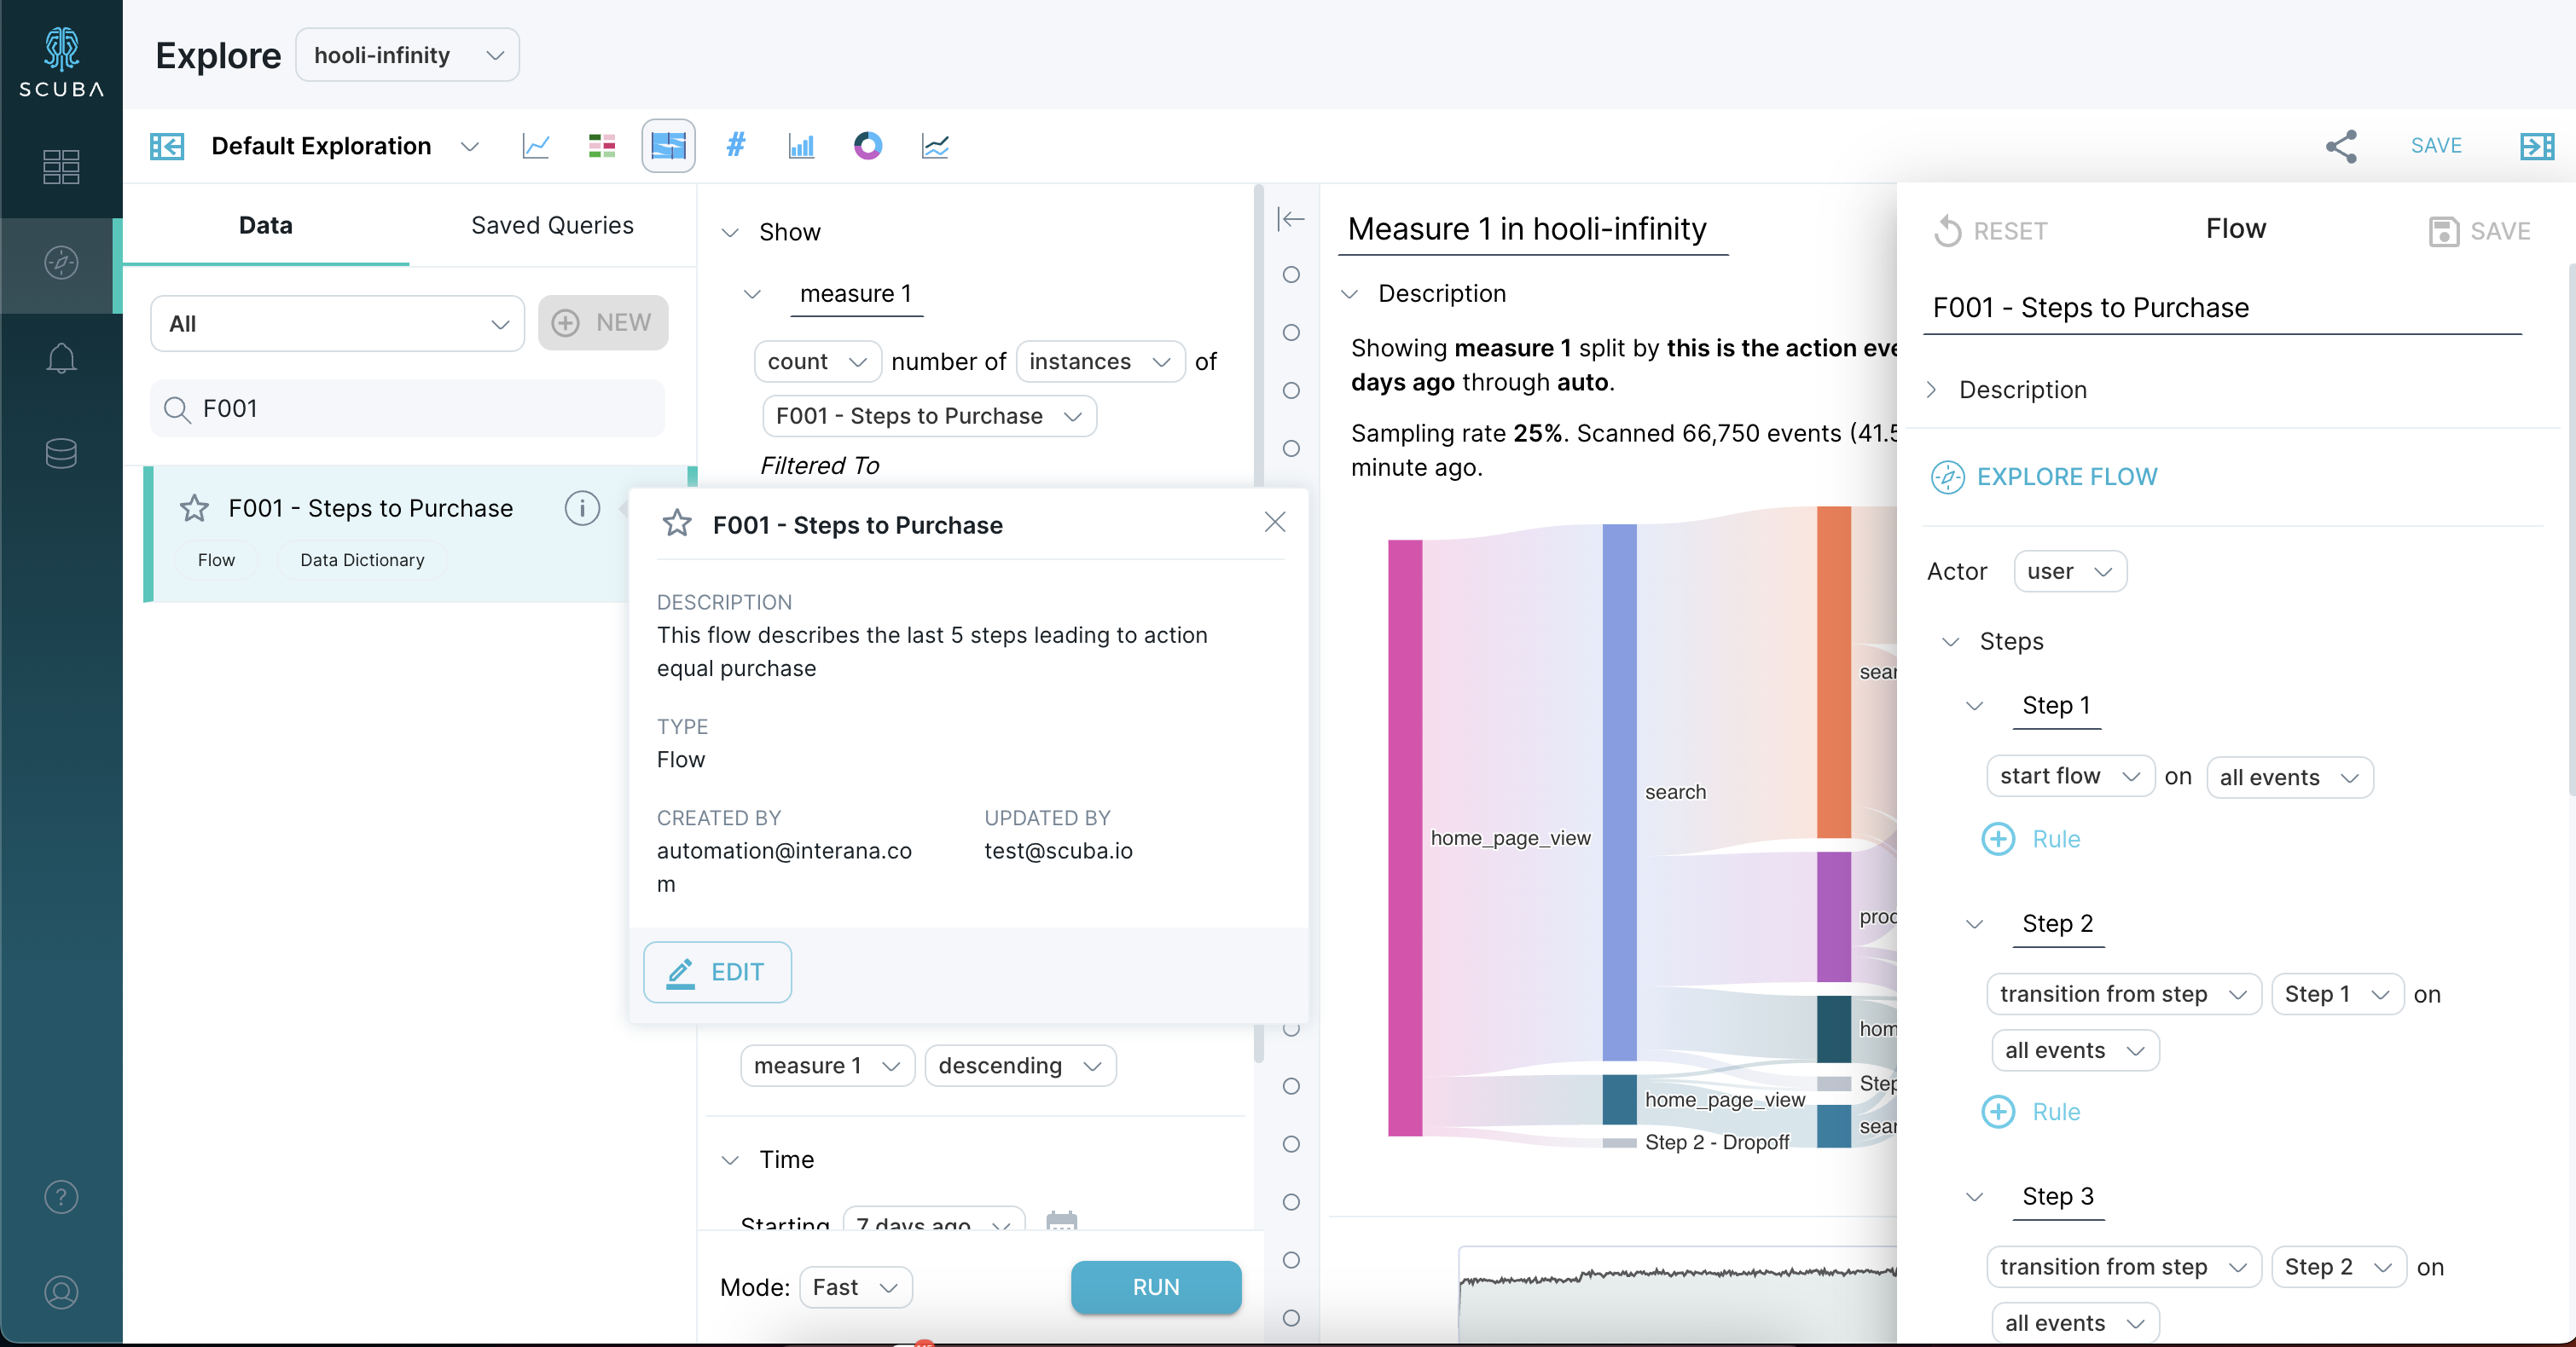2576x1347 pixels.
Task: Click the F001 search field
Action: pos(407,408)
